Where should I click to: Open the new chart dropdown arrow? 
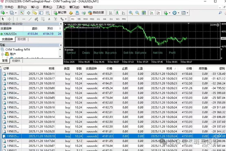click(x=6, y=13)
